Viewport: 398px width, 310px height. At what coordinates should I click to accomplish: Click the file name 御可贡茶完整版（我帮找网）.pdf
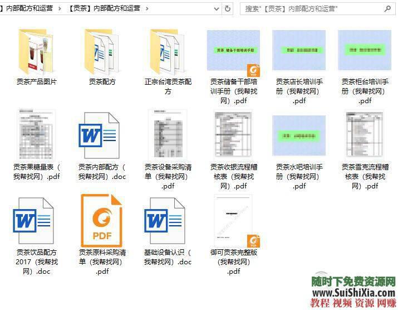[234, 261]
